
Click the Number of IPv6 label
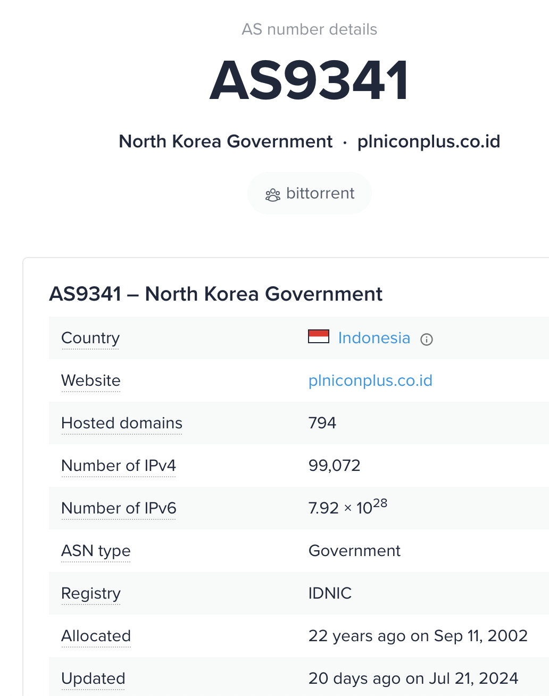[119, 508]
